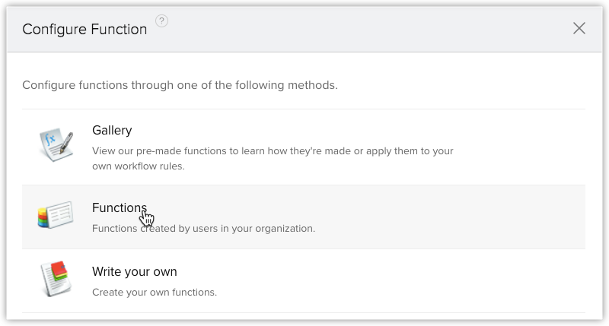Click the pencil on the Gallery icon
Image resolution: width=609 pixels, height=326 pixels.
pyautogui.click(x=67, y=142)
